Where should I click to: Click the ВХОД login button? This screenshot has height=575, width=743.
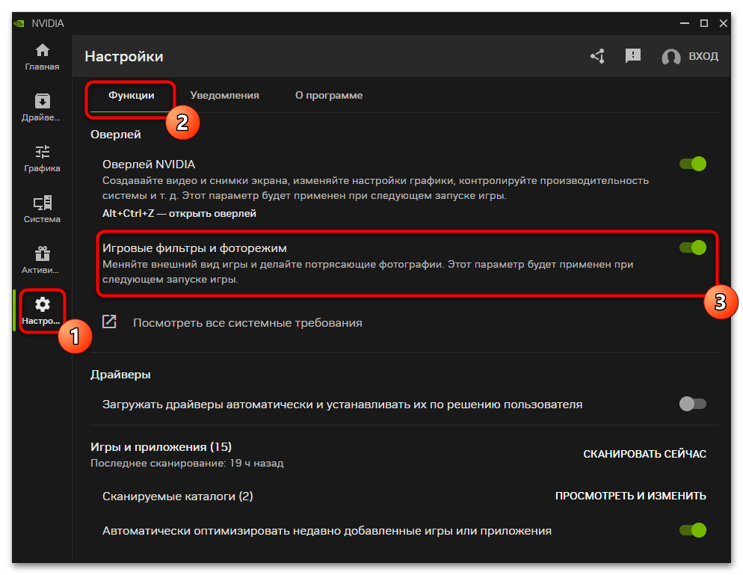coord(703,56)
